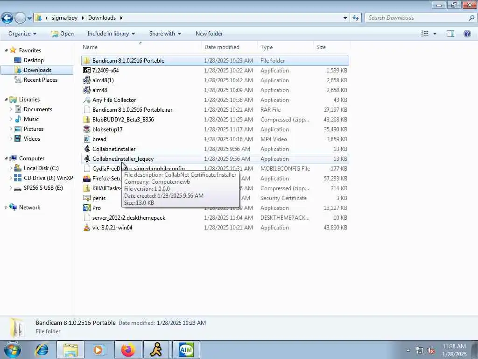Collapse the Libraries group

pyautogui.click(x=6, y=99)
